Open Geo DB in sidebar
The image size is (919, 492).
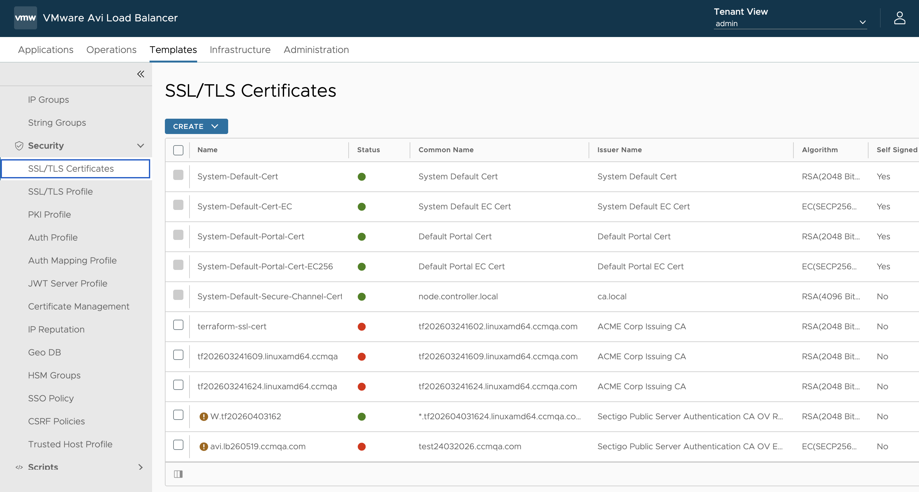45,352
